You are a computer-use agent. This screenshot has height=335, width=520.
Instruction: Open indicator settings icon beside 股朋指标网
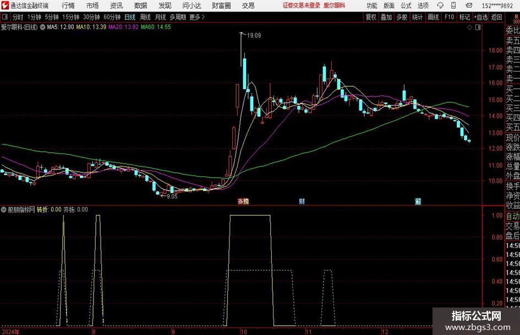pos(4,210)
